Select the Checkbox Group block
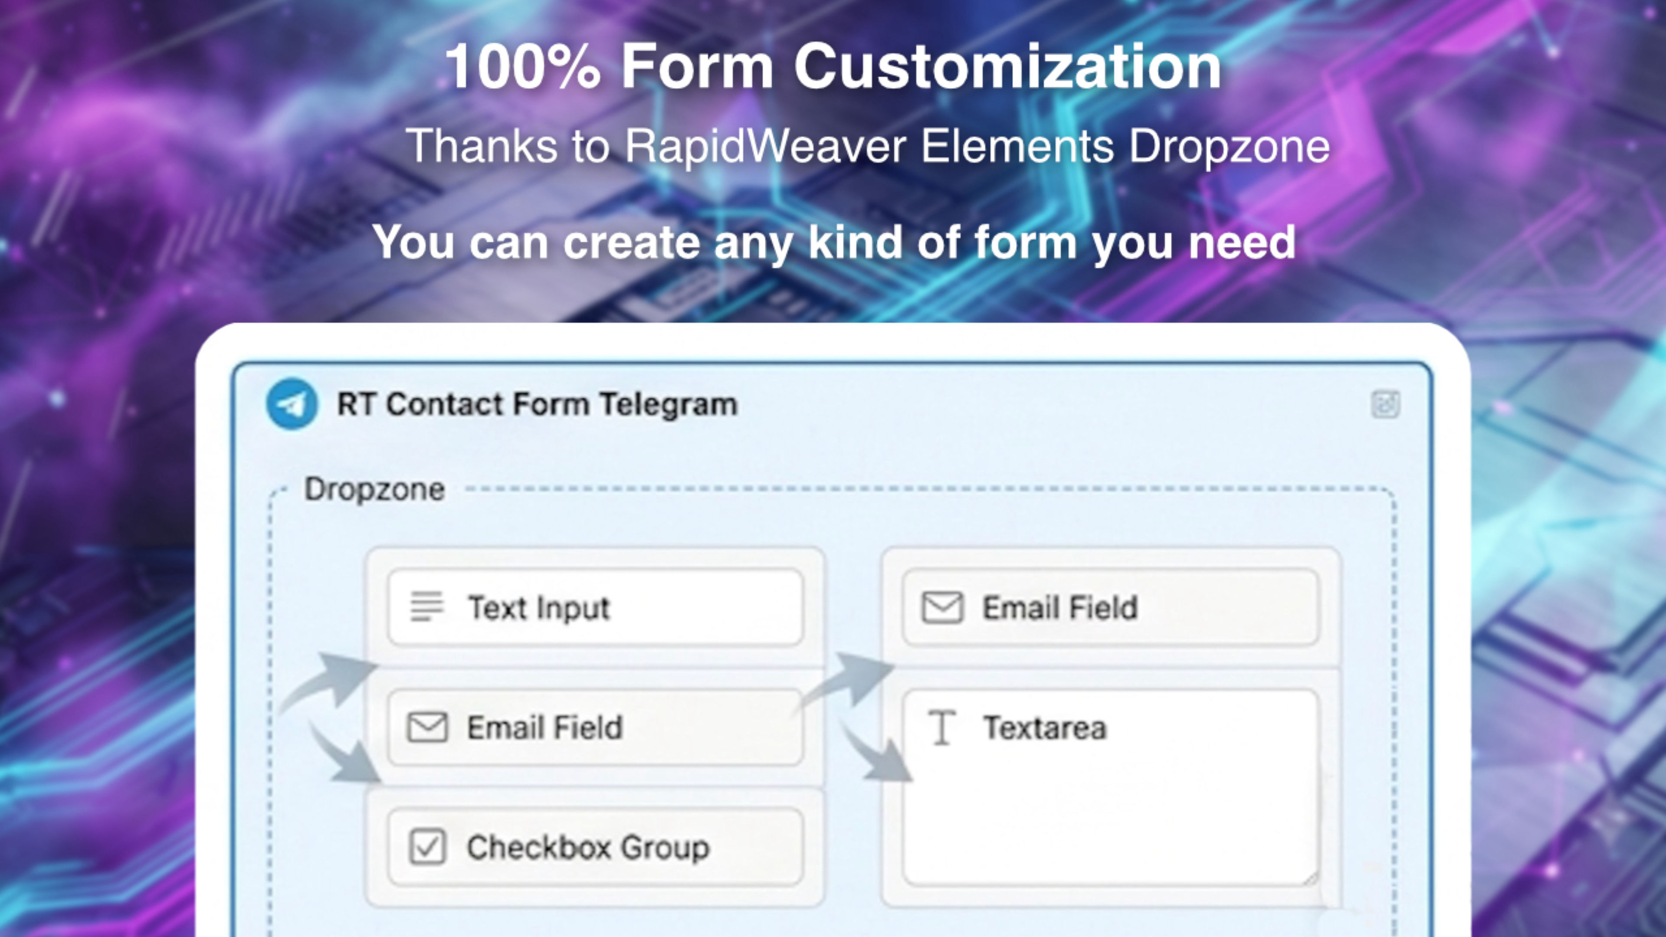Viewport: 1666px width, 937px height. click(x=596, y=847)
